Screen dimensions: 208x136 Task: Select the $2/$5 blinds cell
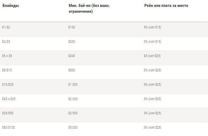click(x=6, y=42)
